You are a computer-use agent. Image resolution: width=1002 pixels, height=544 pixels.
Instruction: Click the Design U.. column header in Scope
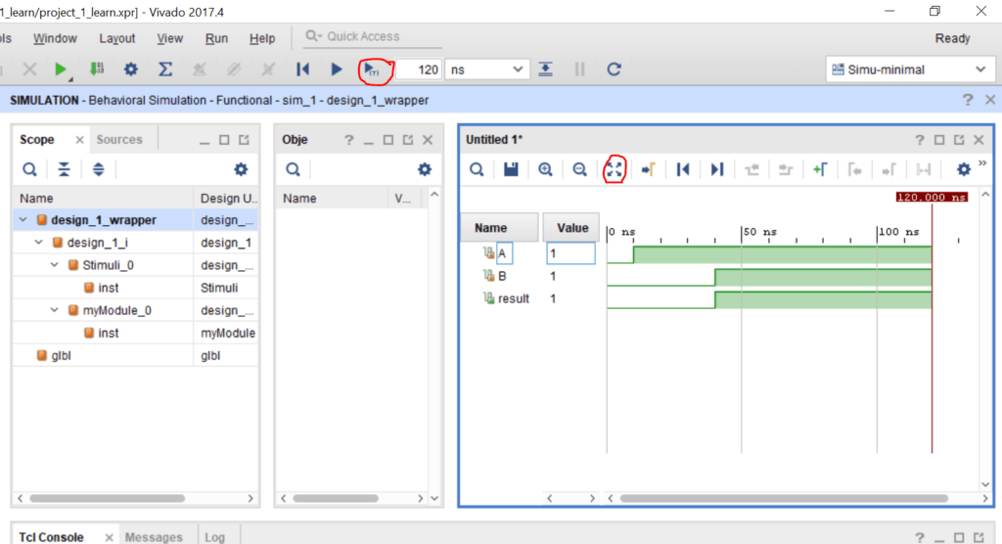[x=228, y=199]
